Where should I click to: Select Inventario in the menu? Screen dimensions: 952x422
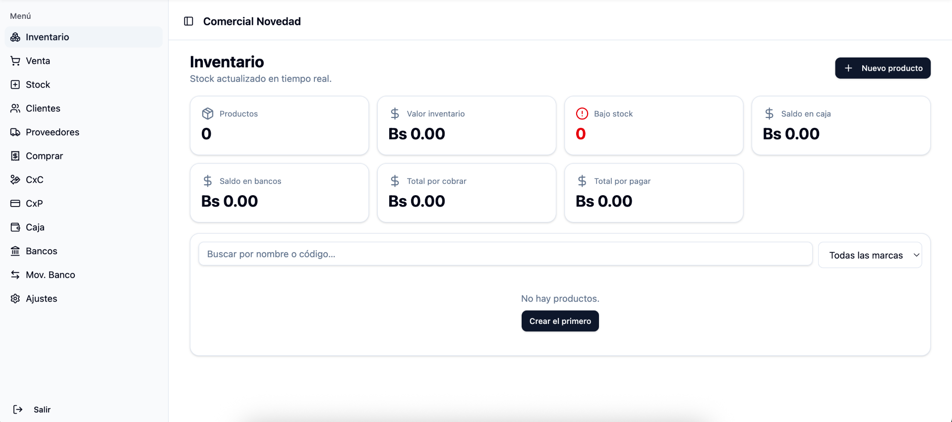(84, 37)
